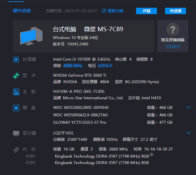Click screen size 27.2 英寸 text
This screenshot has height=175, width=196.
click(149, 139)
